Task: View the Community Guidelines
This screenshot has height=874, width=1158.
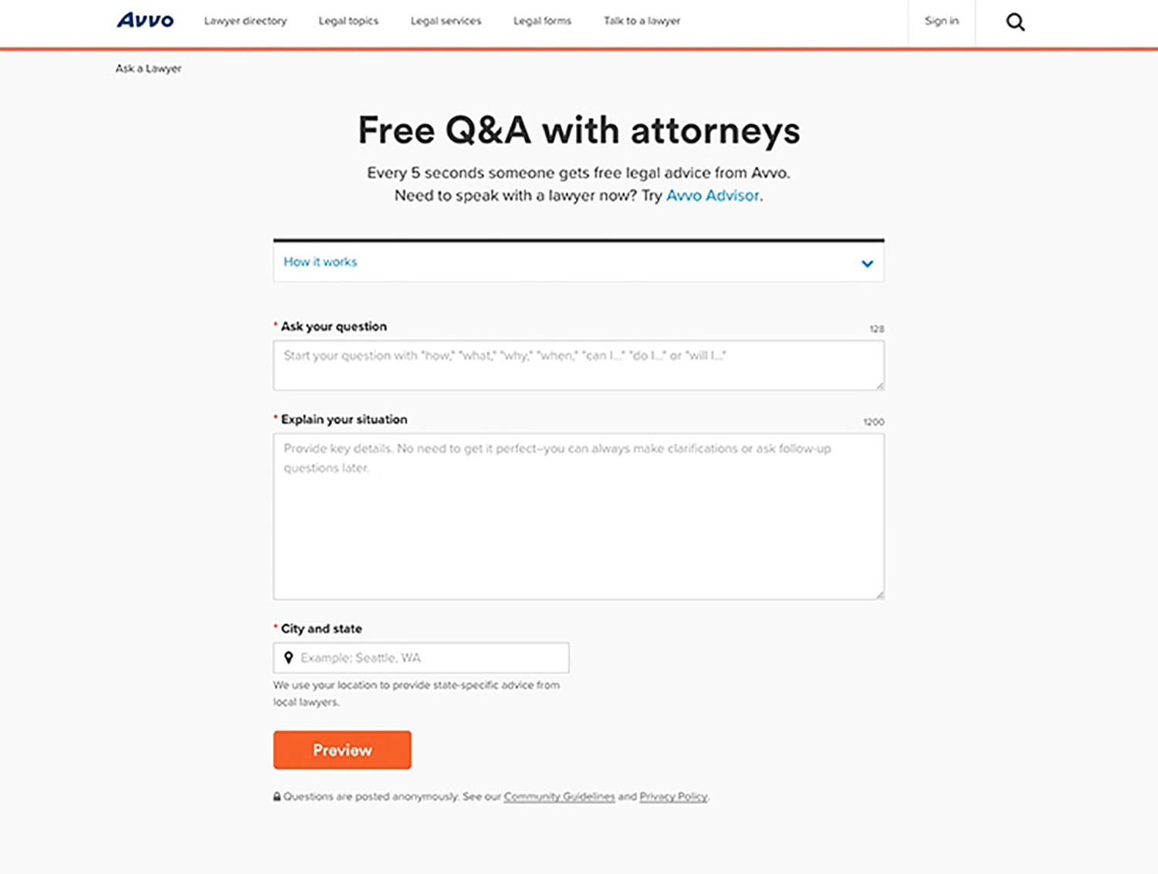Action: pos(559,796)
